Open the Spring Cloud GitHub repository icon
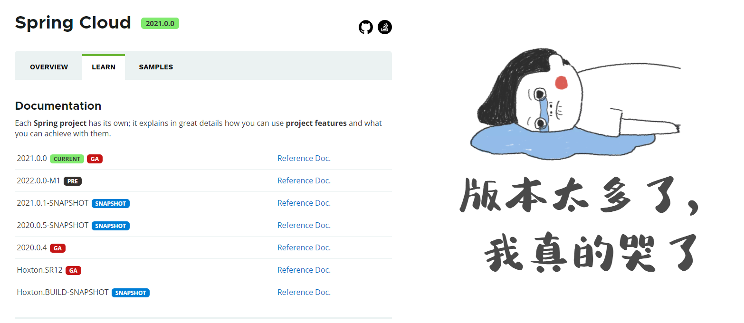 (365, 27)
